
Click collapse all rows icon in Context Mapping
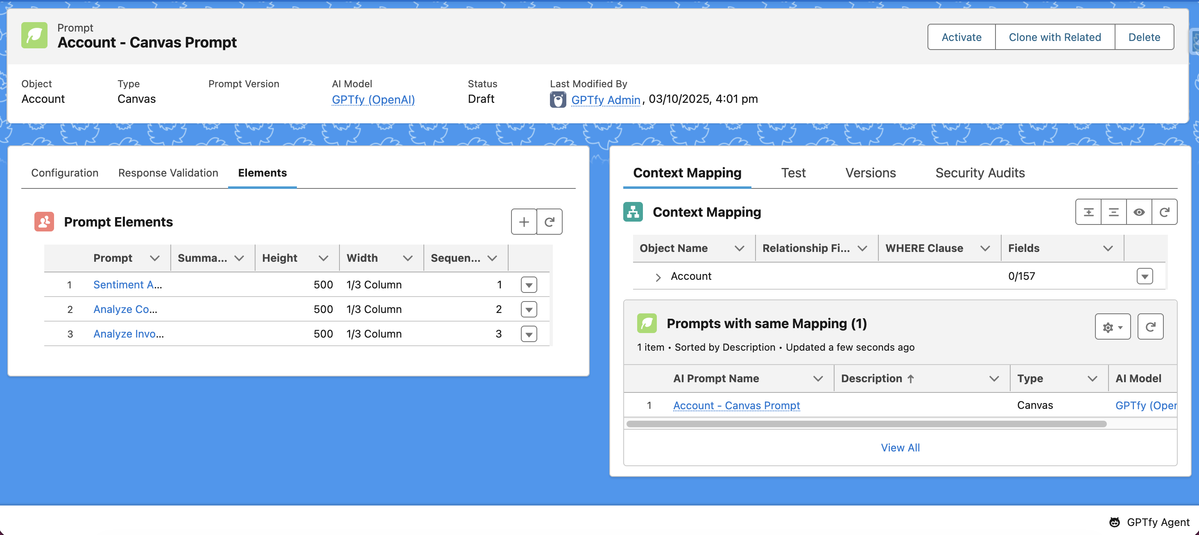tap(1113, 212)
